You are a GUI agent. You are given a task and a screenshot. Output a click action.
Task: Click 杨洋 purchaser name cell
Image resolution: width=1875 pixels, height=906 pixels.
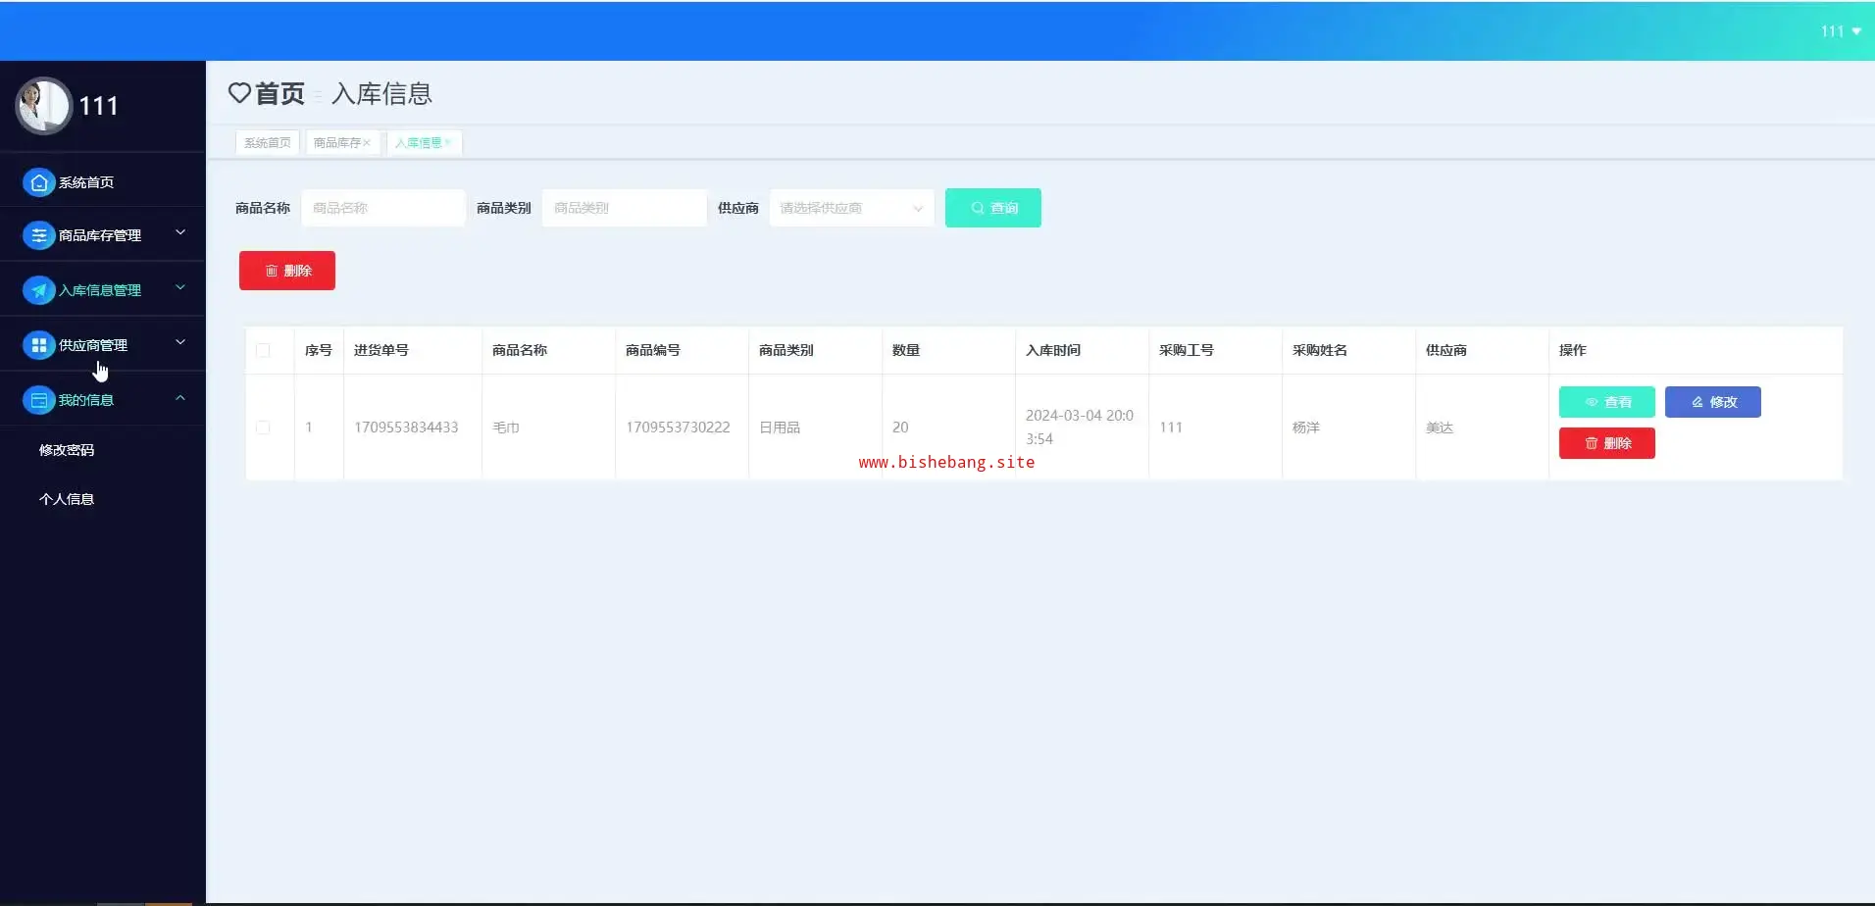tap(1306, 428)
